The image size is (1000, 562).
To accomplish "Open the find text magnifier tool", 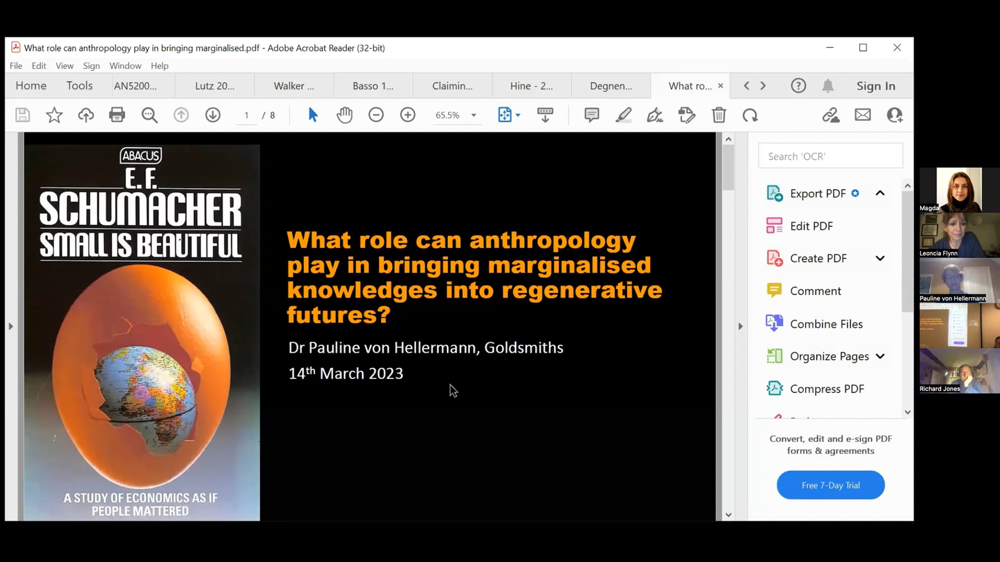I will 149,115.
